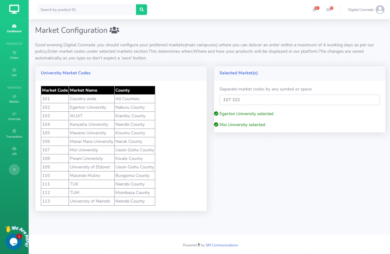Click market code 113 cell
The image size is (390, 254).
point(55,201)
